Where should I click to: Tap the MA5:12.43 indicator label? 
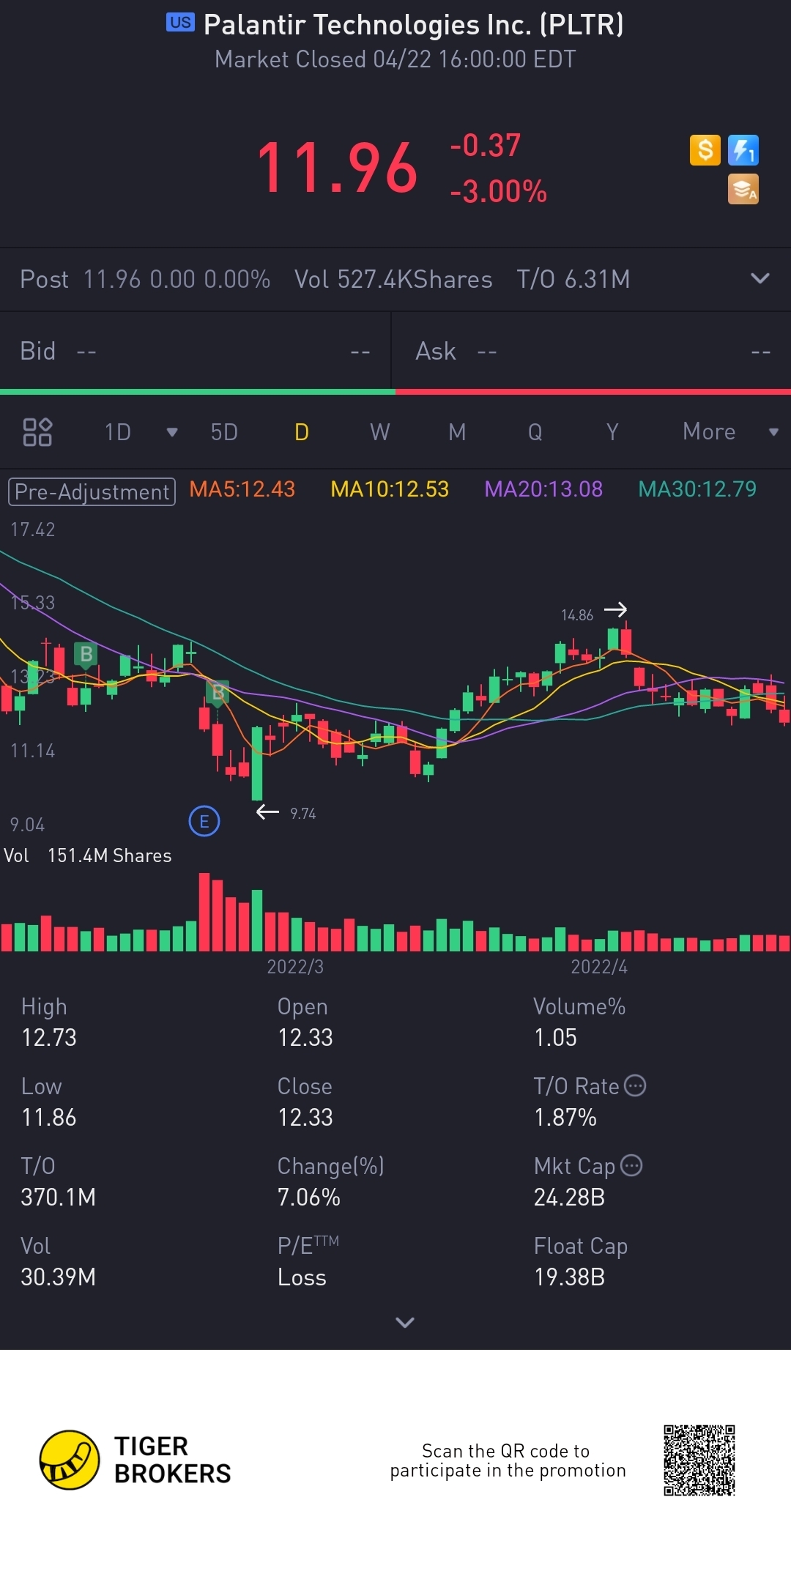(242, 489)
